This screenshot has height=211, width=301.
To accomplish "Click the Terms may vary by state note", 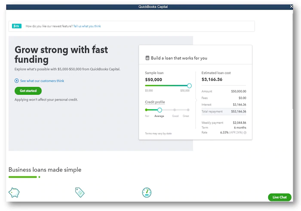I will (158, 133).
